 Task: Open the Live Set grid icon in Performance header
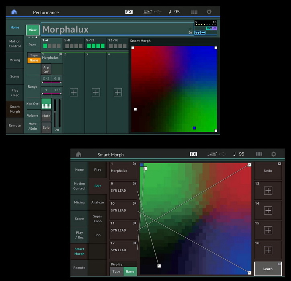(194, 12)
